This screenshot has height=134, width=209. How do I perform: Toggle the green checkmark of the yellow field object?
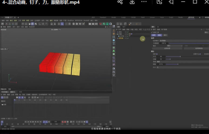tap(128, 38)
